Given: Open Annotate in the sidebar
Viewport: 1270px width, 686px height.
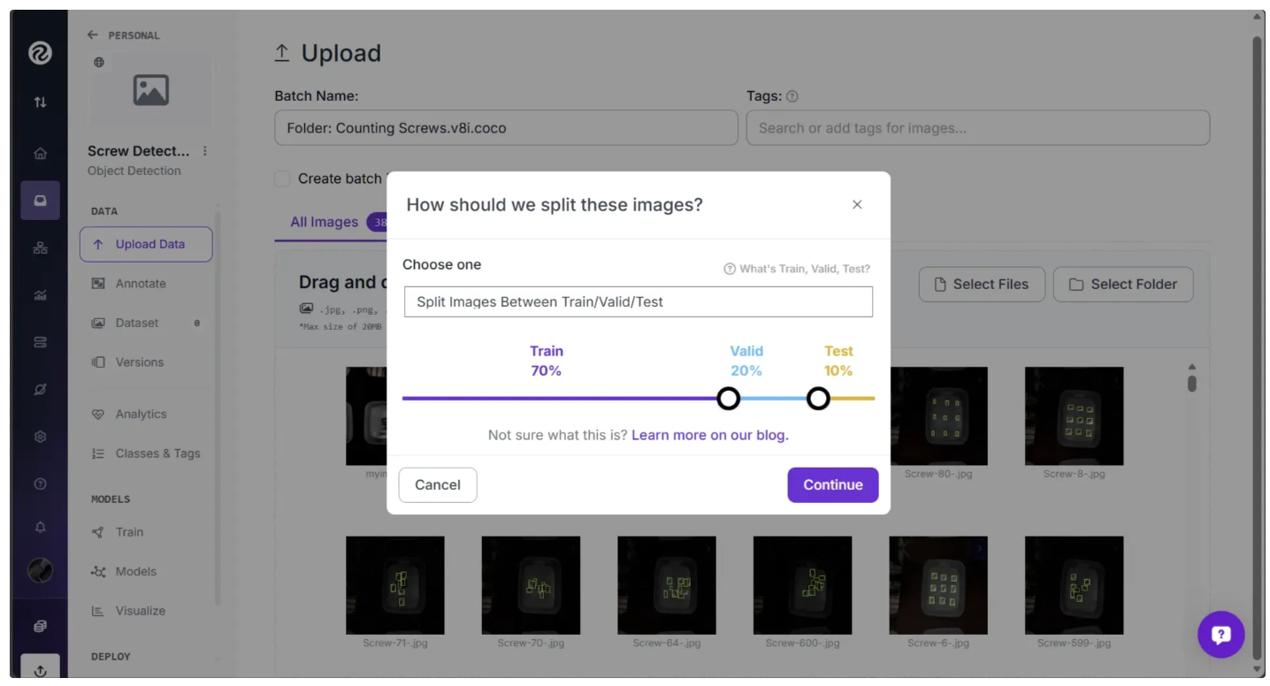Looking at the screenshot, I should pos(141,284).
